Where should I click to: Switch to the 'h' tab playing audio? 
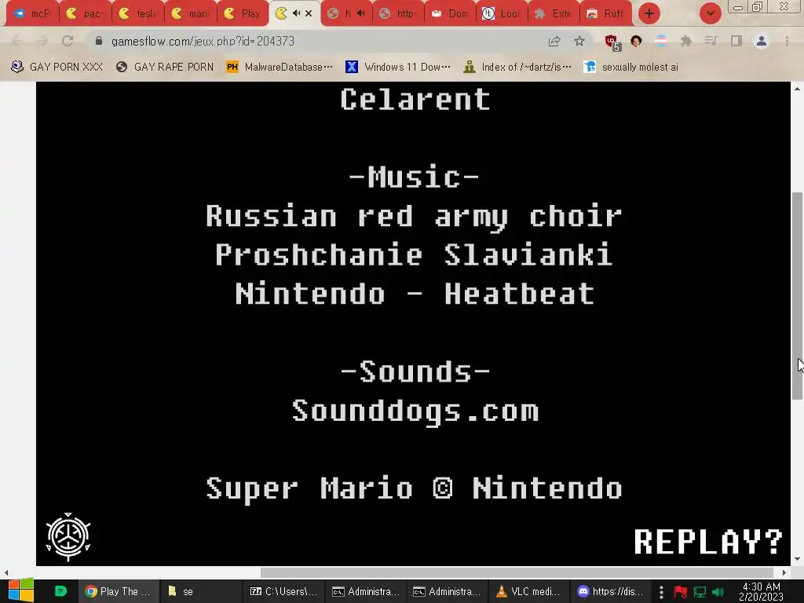(x=346, y=14)
